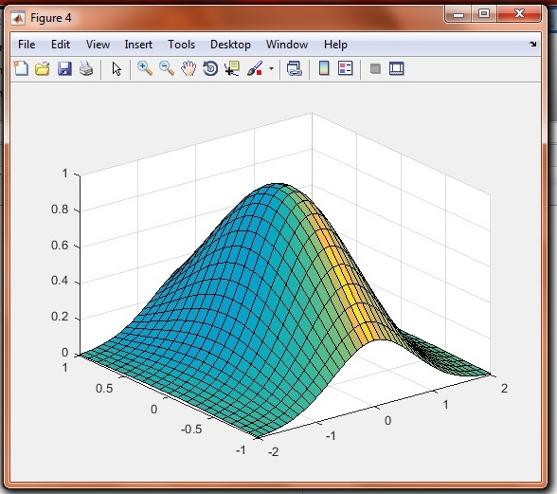Open the Desktop menu
The image size is (557, 494).
[230, 45]
